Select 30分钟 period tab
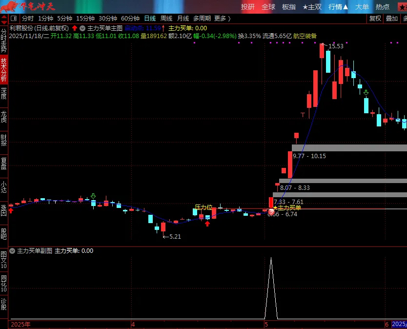The height and width of the screenshot is (329, 407). click(108, 19)
